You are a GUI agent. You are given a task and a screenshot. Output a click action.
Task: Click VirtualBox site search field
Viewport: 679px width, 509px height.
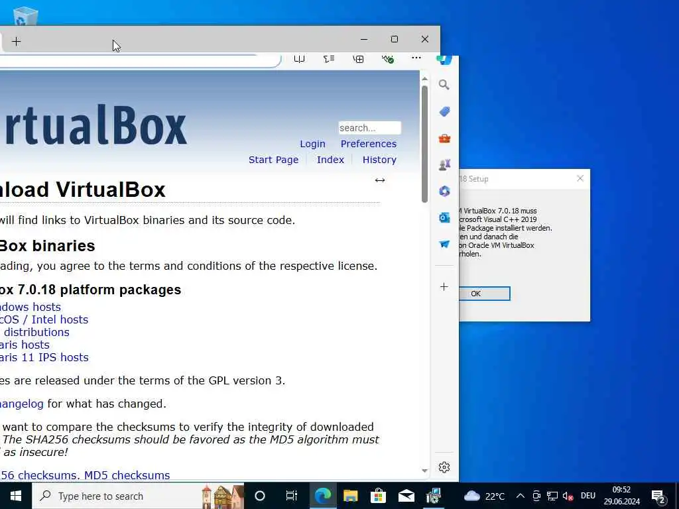pos(370,128)
